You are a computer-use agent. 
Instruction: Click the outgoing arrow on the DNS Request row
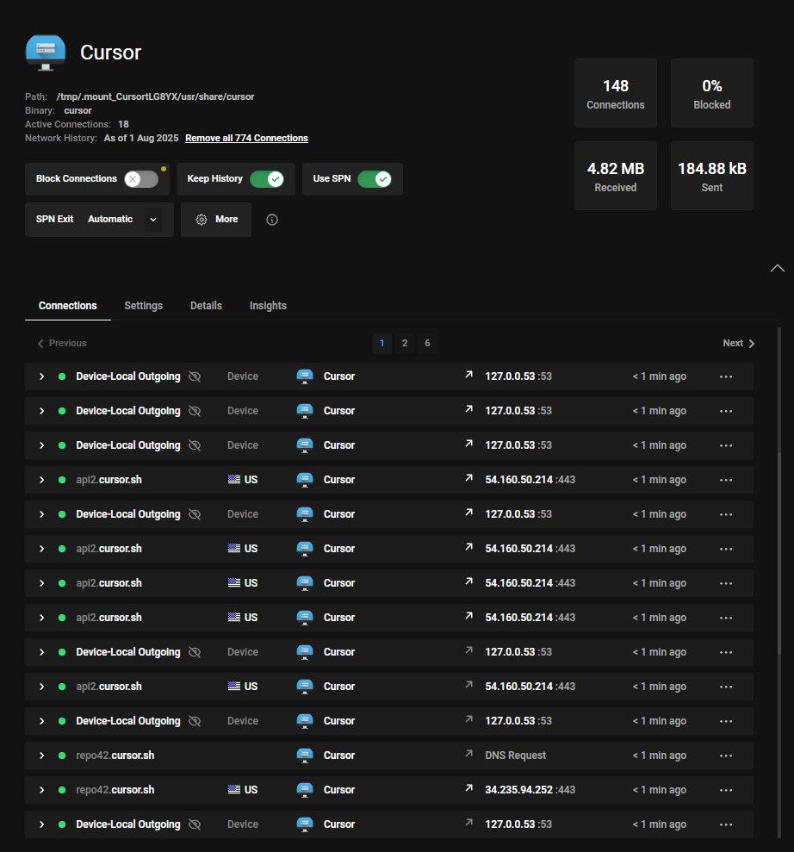click(468, 754)
